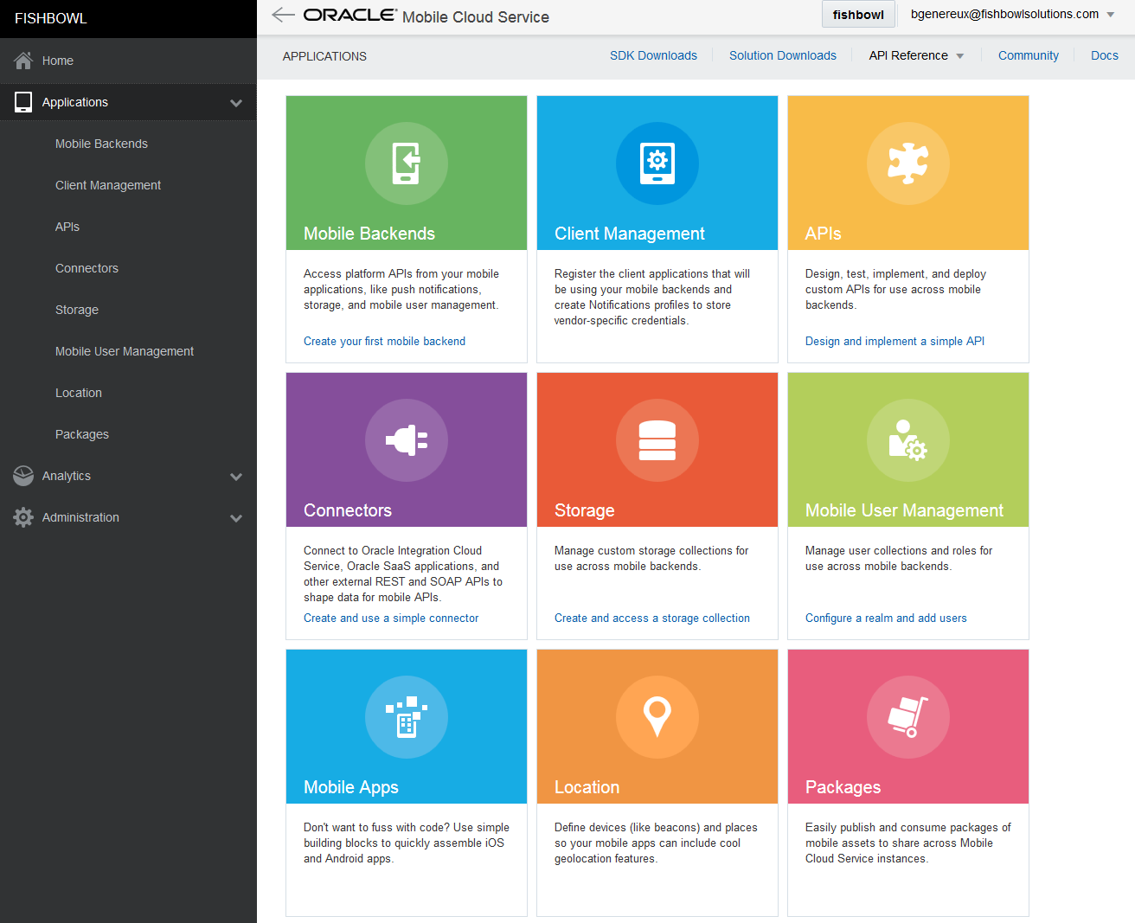Open the Location pin tile icon
Image resolution: width=1135 pixels, height=923 pixels.
(x=657, y=717)
